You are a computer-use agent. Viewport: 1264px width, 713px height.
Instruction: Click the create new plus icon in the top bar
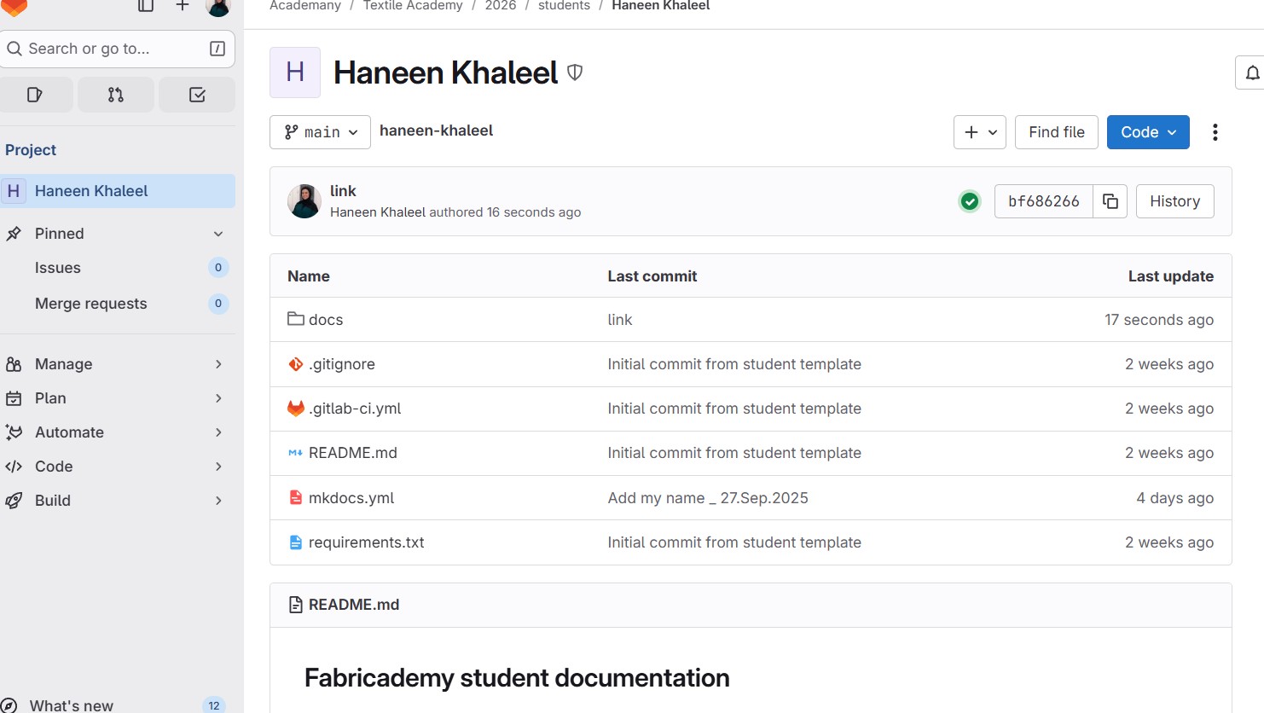tap(182, 6)
